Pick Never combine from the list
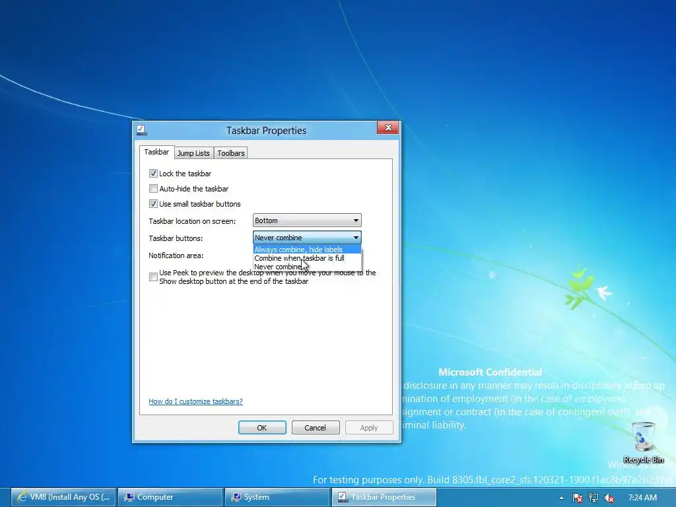676x507 pixels. pos(307,267)
